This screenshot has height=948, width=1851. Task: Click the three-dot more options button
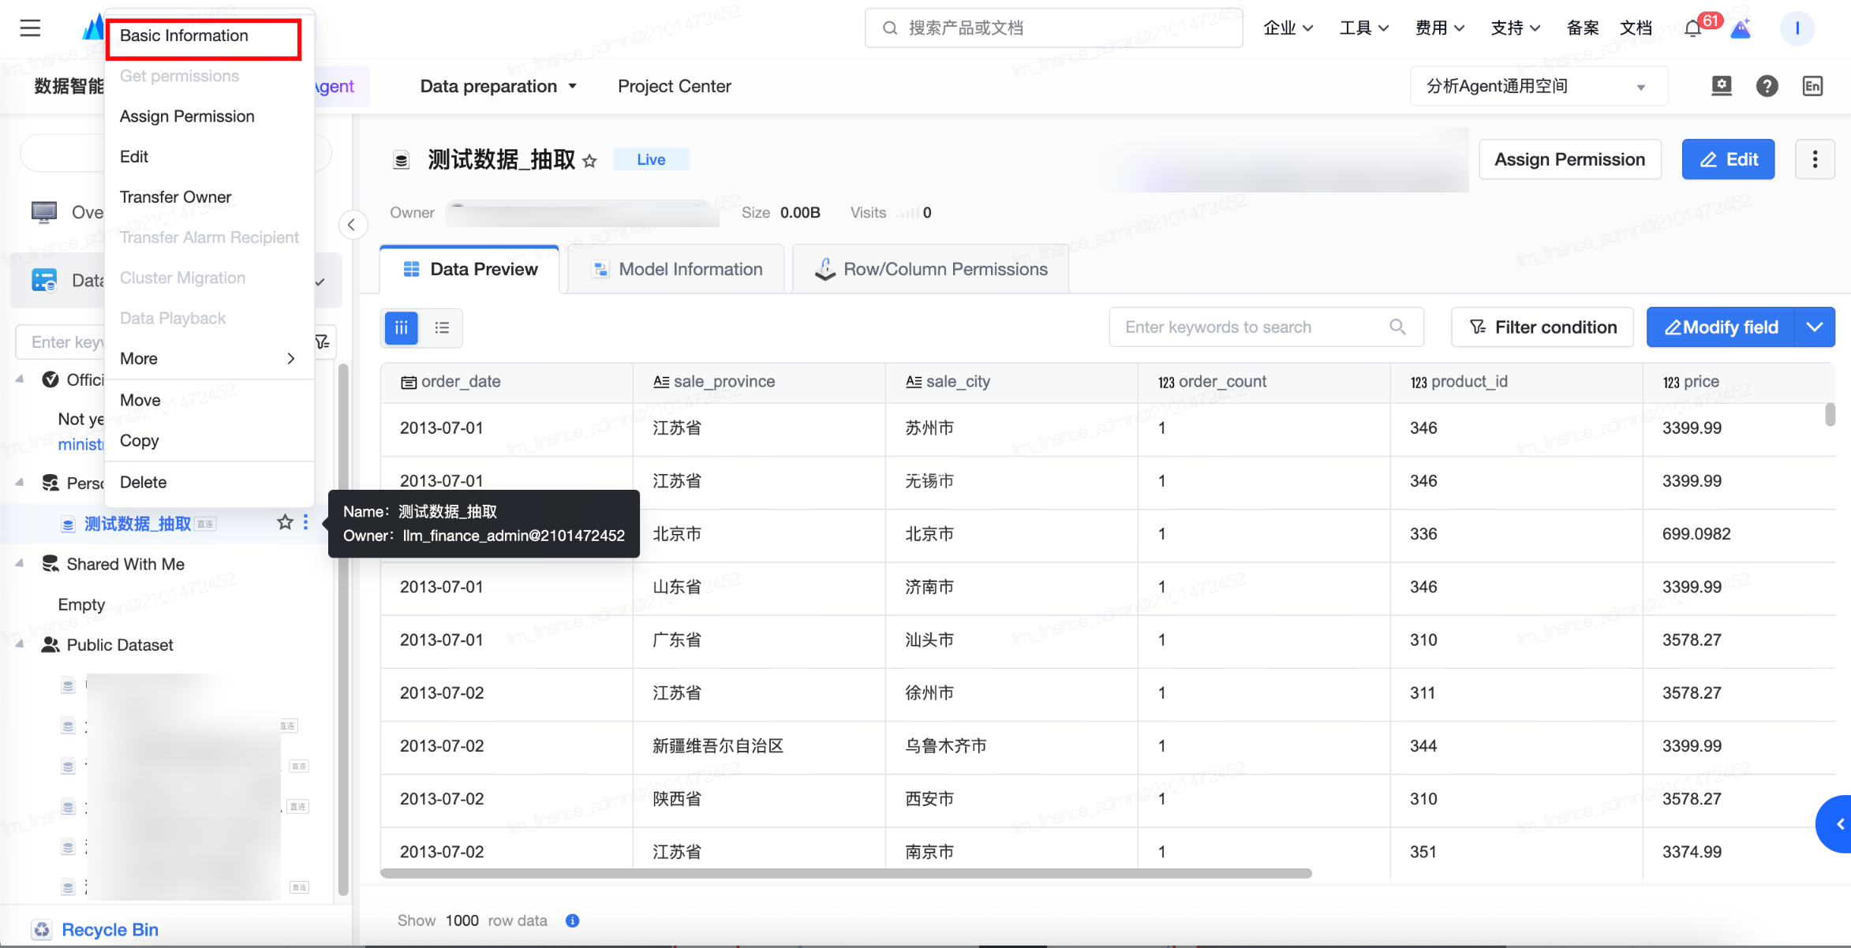pos(1815,159)
